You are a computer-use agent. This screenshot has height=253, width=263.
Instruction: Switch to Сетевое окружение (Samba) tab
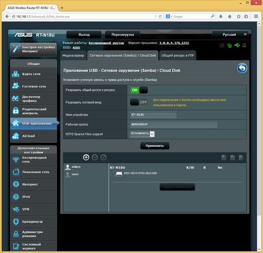(x=123, y=56)
